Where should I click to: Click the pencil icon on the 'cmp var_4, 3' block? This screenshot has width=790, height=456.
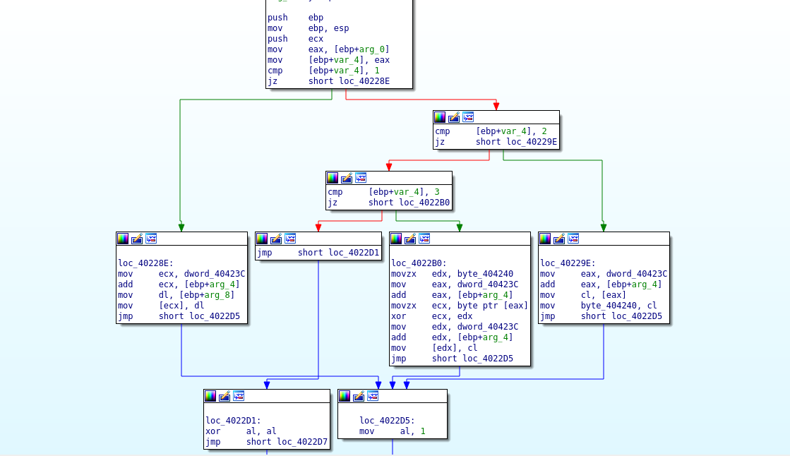point(347,178)
